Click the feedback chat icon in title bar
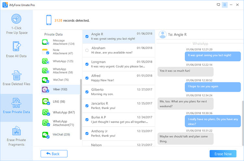The image size is (244, 161). coord(218,5)
